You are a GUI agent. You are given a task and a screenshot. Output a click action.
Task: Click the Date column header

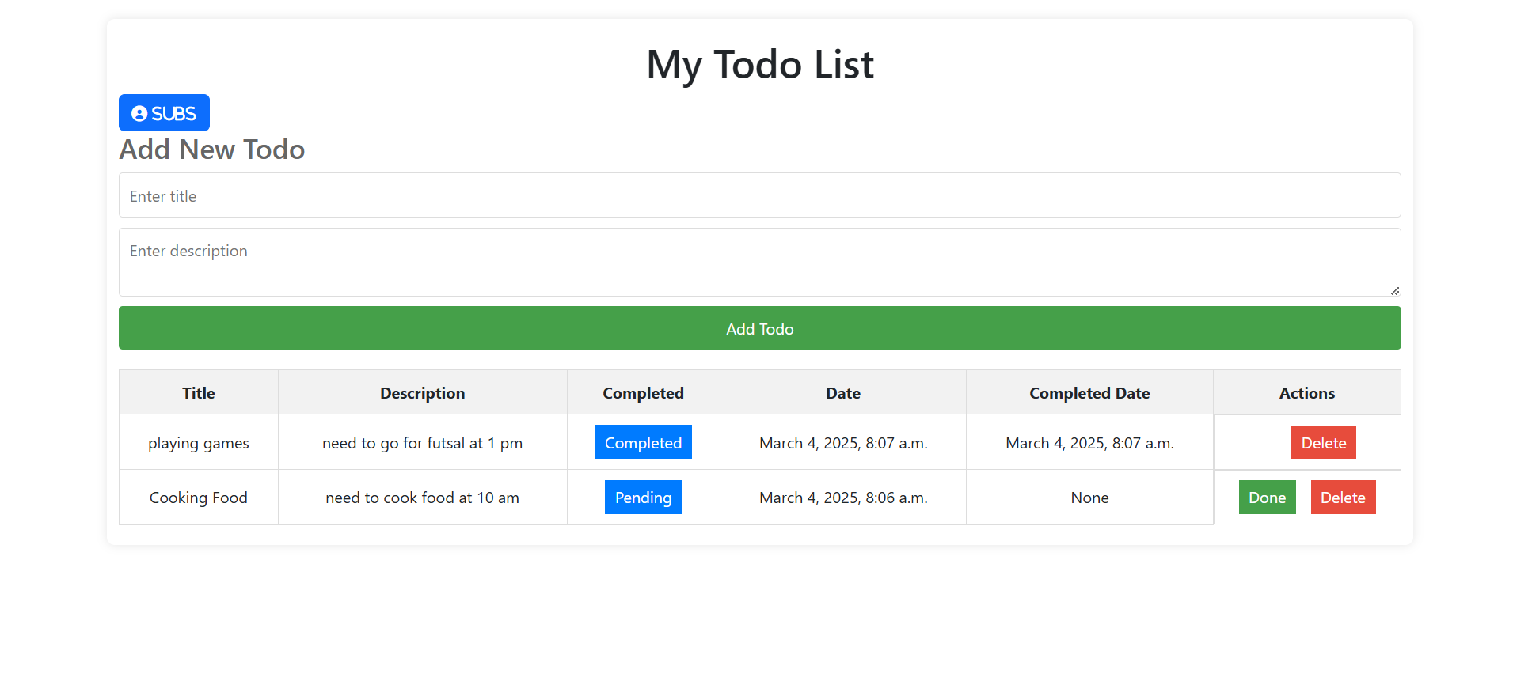tap(842, 393)
